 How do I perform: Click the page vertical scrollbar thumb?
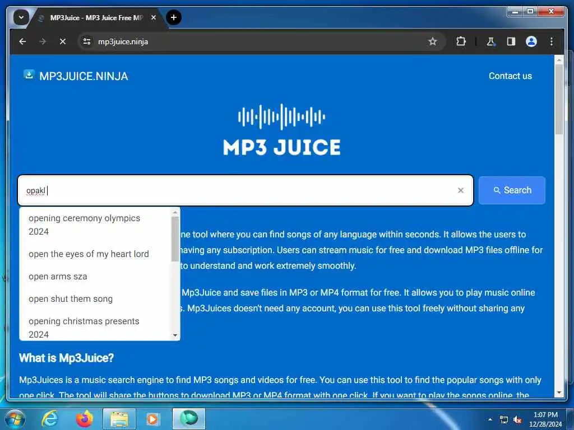pyautogui.click(x=559, y=99)
